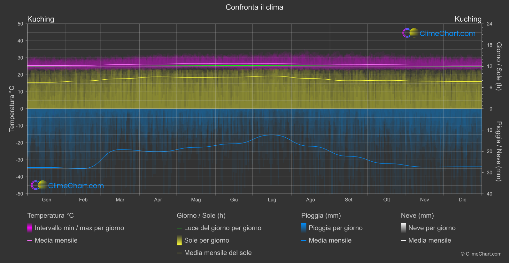Click the © ClimeChart.com copyright text

tap(481, 254)
